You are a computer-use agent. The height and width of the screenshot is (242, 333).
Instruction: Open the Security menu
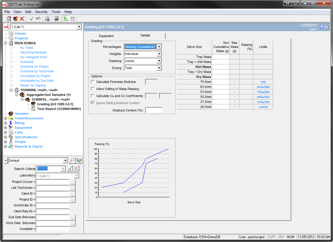41,12
